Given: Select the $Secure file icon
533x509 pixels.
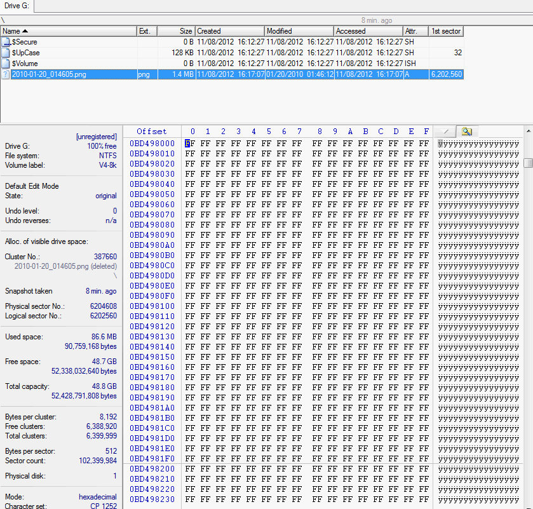Looking at the screenshot, I should coord(6,42).
